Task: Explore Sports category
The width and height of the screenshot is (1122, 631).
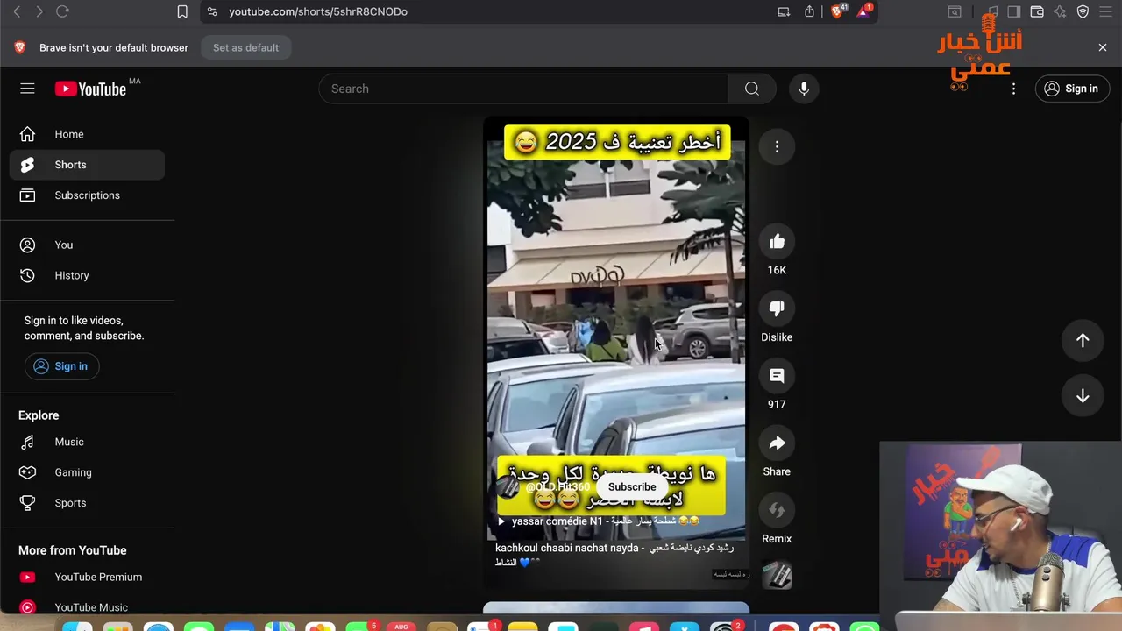Action: coord(87,503)
